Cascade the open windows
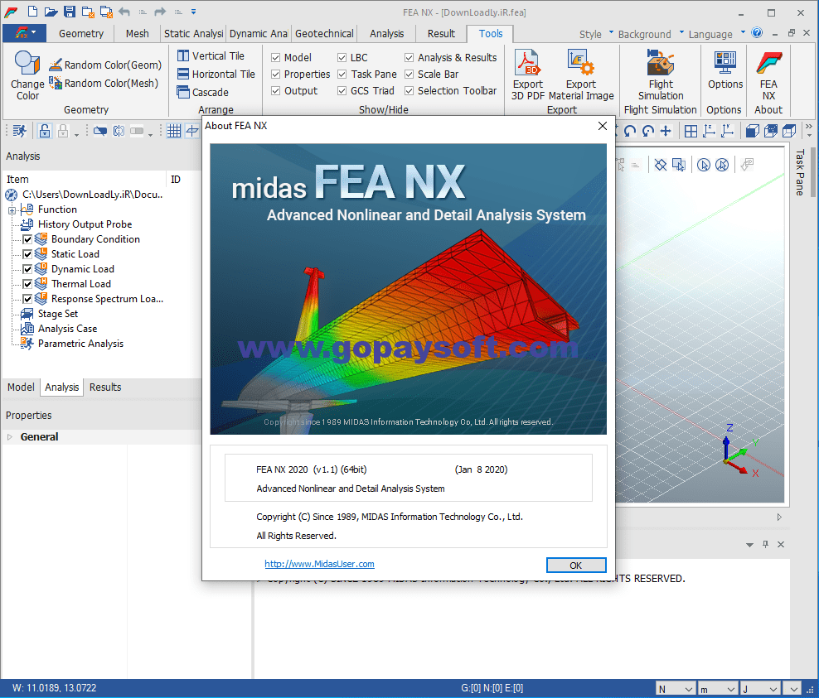 click(x=202, y=93)
